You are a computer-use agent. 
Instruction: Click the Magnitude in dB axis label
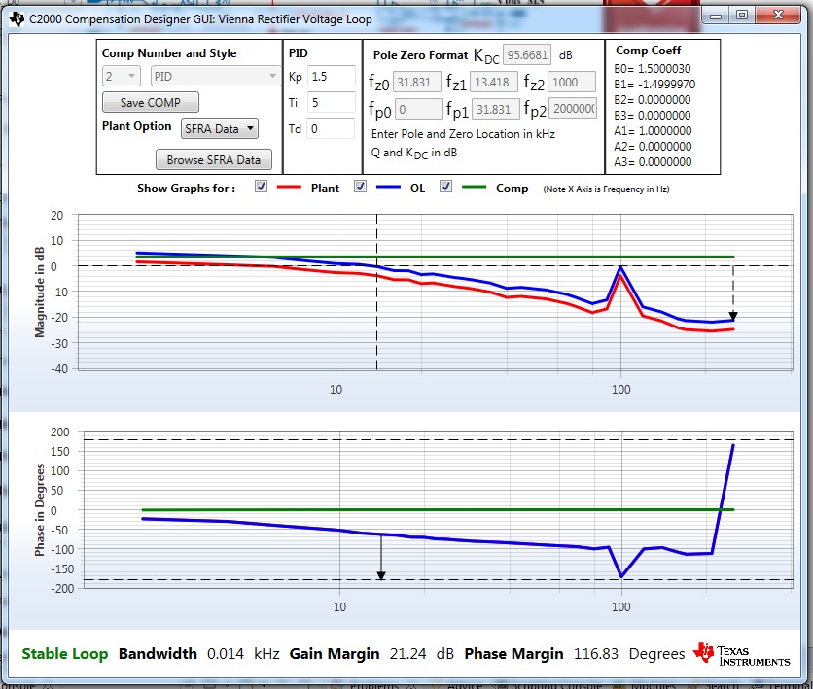coord(40,293)
